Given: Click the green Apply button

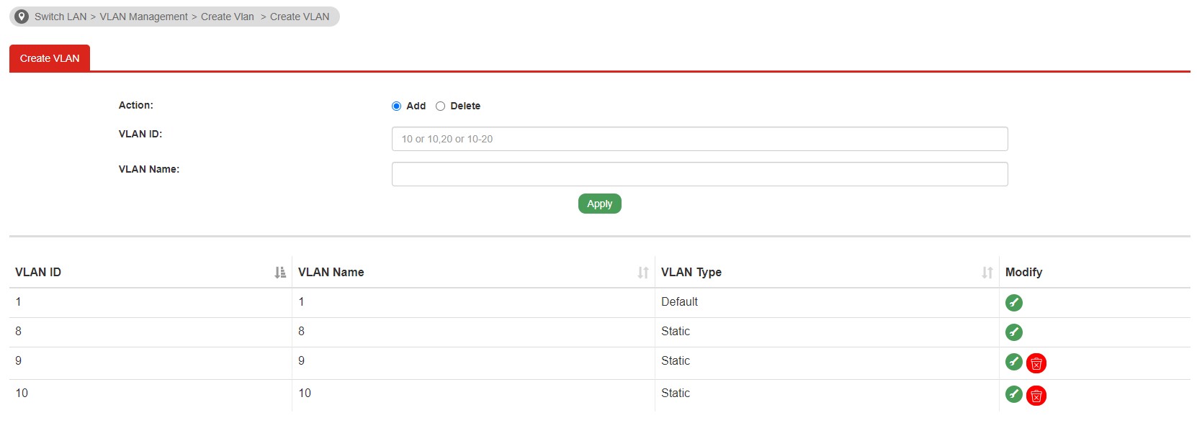Looking at the screenshot, I should click(599, 204).
